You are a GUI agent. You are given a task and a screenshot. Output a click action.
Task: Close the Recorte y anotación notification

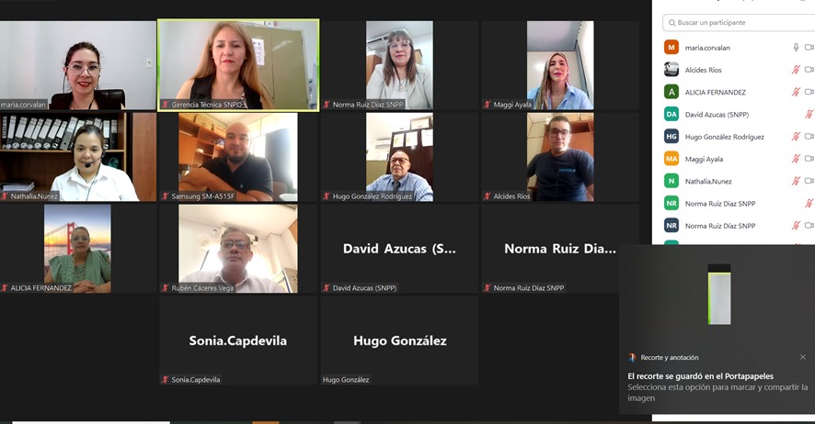pyautogui.click(x=803, y=357)
